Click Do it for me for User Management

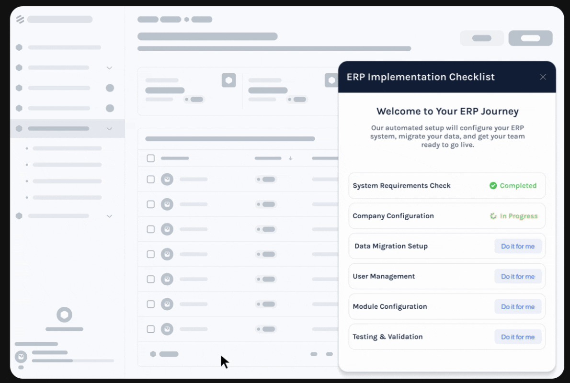click(518, 277)
